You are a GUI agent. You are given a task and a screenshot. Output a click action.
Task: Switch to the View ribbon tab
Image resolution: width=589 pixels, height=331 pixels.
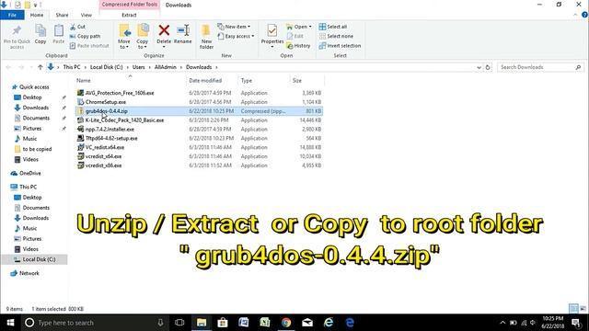86,15
